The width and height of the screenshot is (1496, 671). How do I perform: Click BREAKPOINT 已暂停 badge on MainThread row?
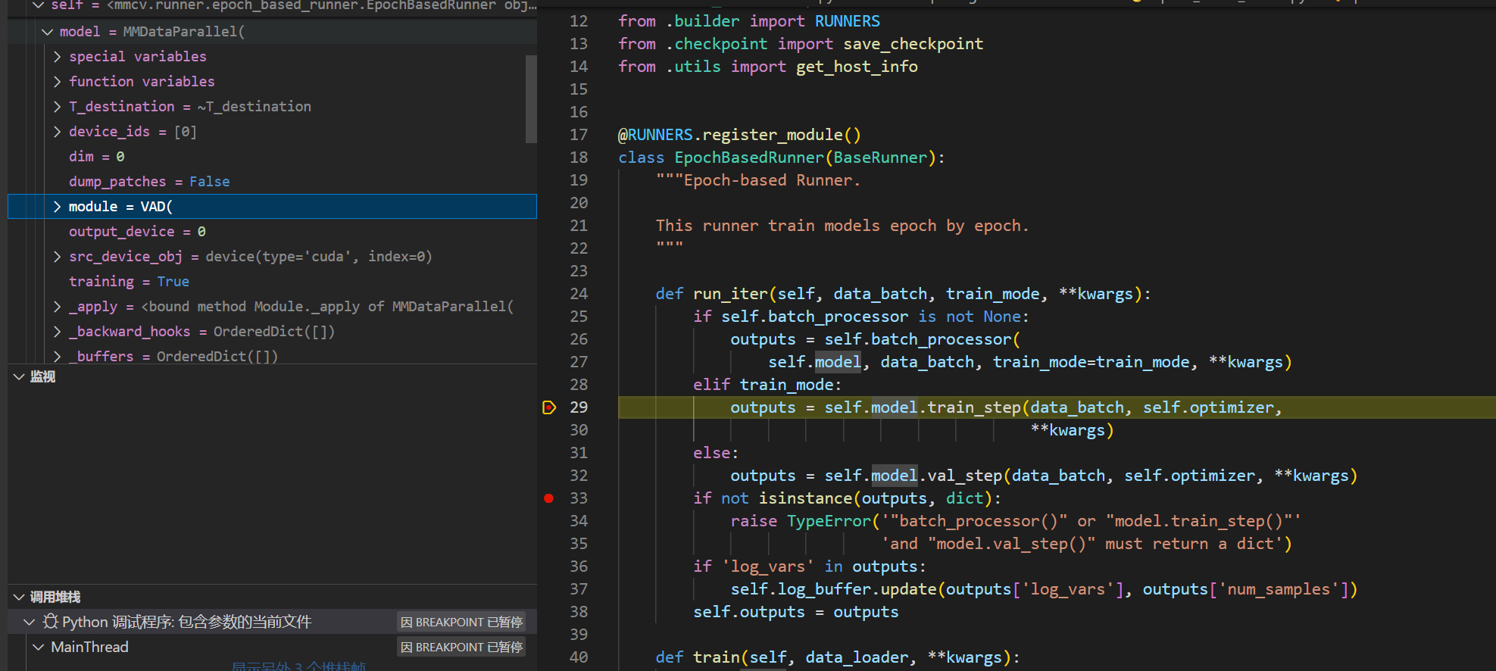click(461, 648)
